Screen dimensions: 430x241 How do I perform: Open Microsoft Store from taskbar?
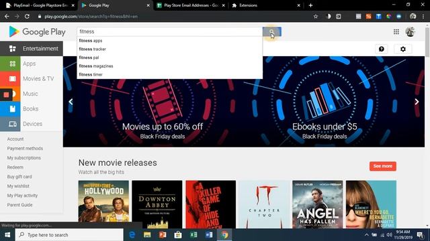178,235
